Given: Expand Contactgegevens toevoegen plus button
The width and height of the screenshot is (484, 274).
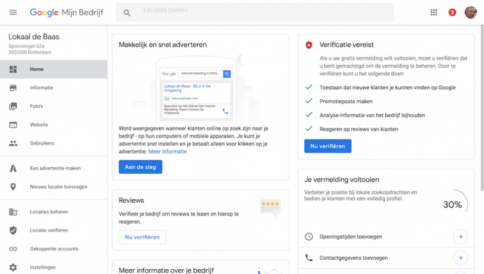Looking at the screenshot, I should click(460, 257).
